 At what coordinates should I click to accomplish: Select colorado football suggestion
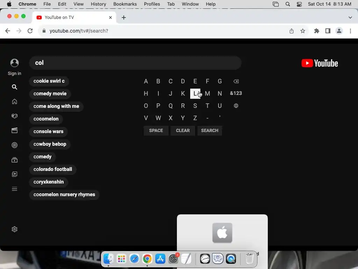pyautogui.click(x=53, y=169)
